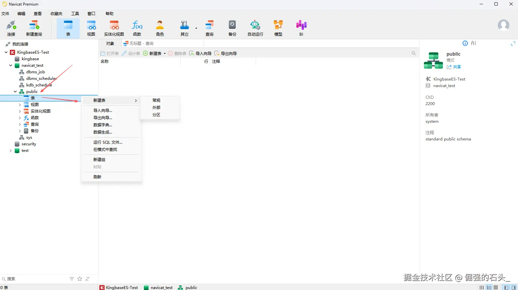Expand the test database node
The image size is (518, 290).
click(x=11, y=151)
